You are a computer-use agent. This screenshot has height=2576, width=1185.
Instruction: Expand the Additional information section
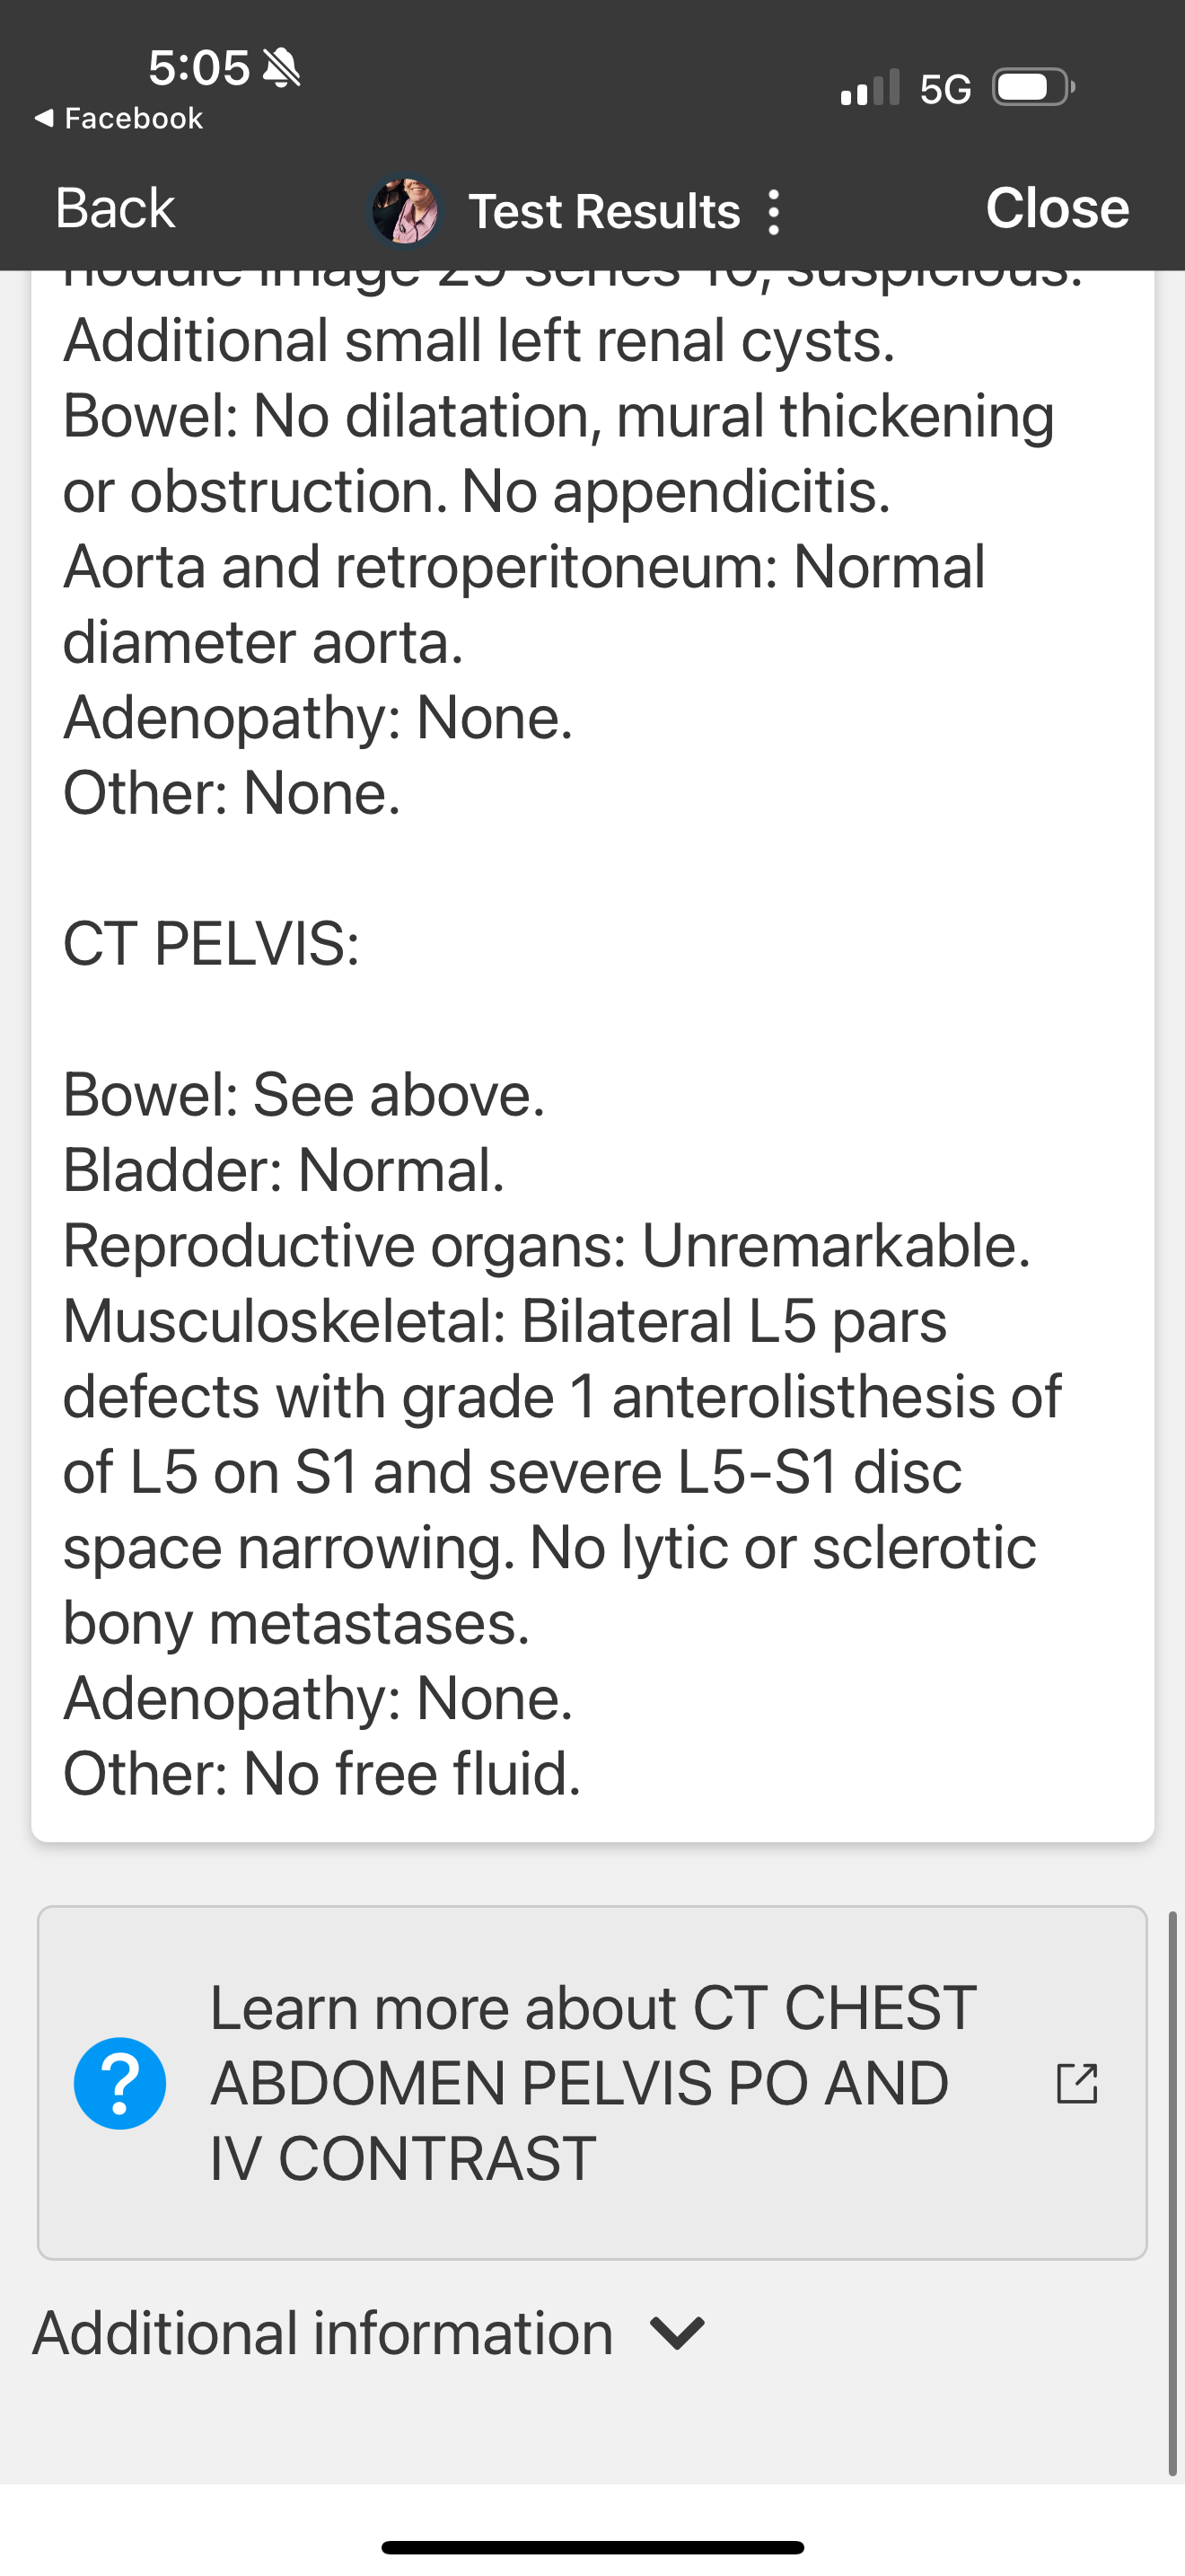click(322, 2333)
